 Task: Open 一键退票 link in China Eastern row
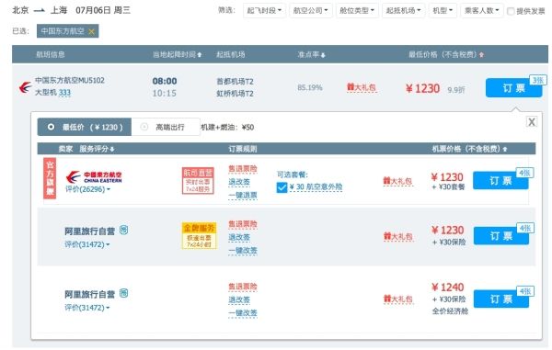[x=243, y=195]
